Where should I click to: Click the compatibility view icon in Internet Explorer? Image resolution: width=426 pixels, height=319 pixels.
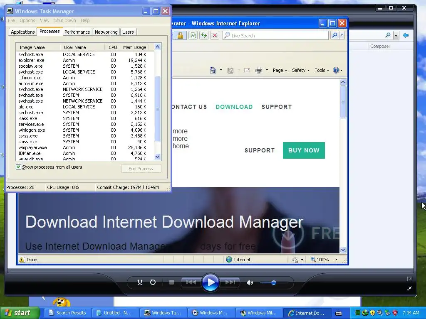[193, 36]
